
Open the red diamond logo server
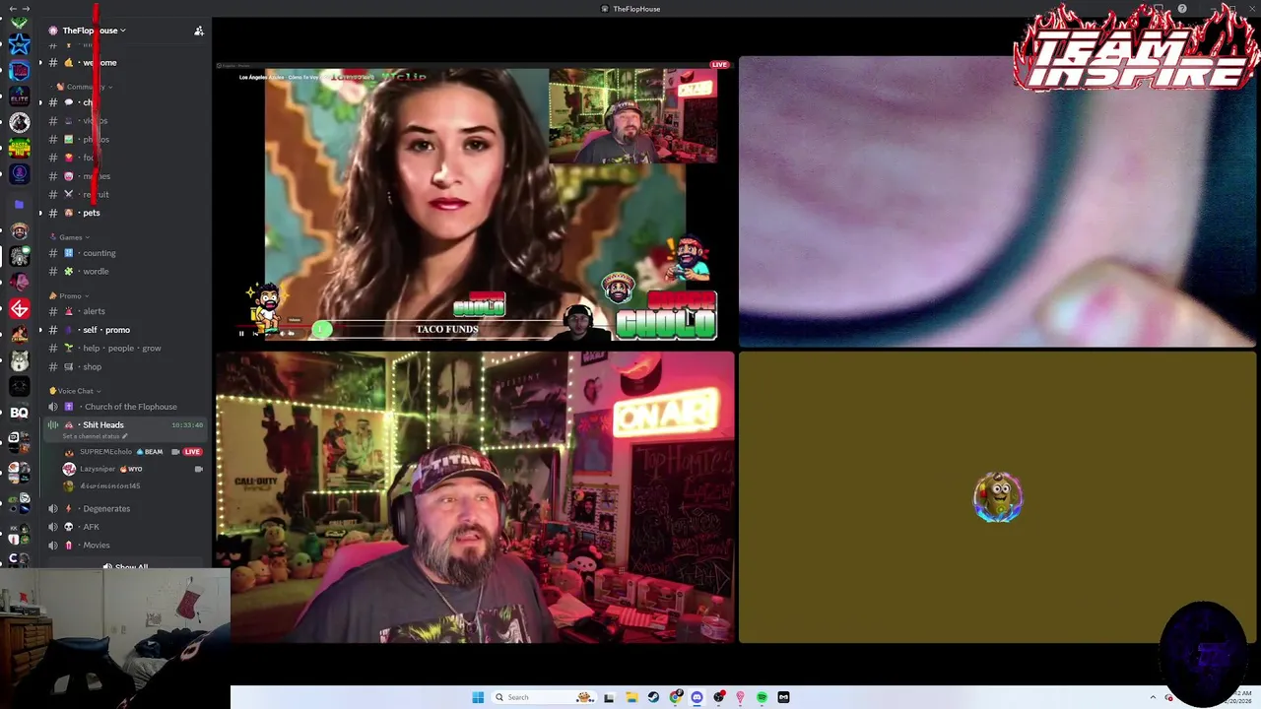(19, 309)
